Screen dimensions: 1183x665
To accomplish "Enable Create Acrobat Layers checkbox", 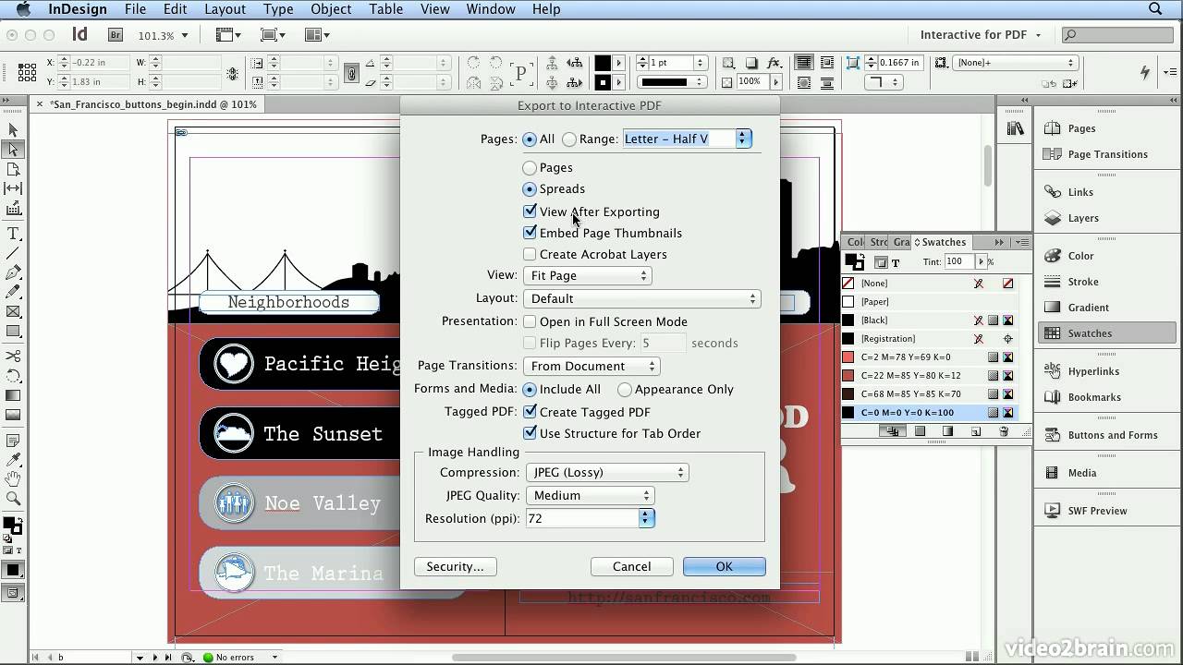I will point(530,254).
